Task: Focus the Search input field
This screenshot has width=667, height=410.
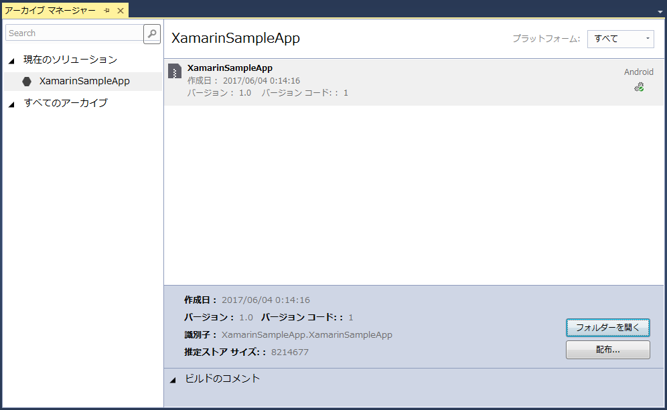Action: [74, 33]
